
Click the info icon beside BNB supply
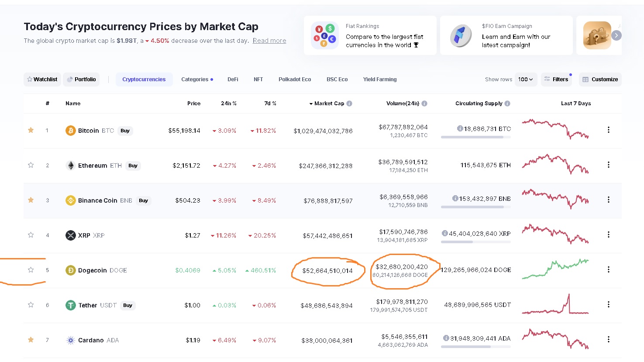pyautogui.click(x=455, y=198)
